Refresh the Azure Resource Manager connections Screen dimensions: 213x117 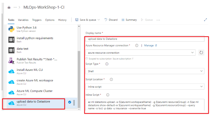coord(201,53)
